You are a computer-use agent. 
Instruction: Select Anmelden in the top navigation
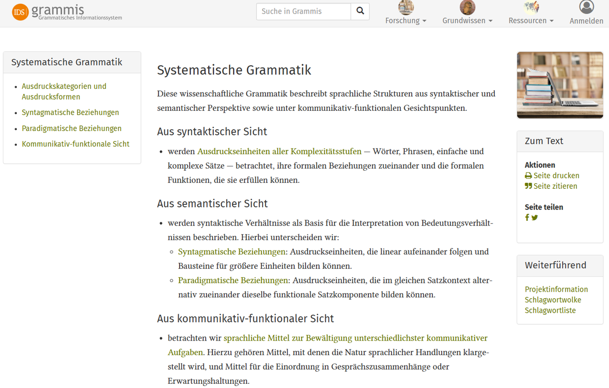point(586,21)
